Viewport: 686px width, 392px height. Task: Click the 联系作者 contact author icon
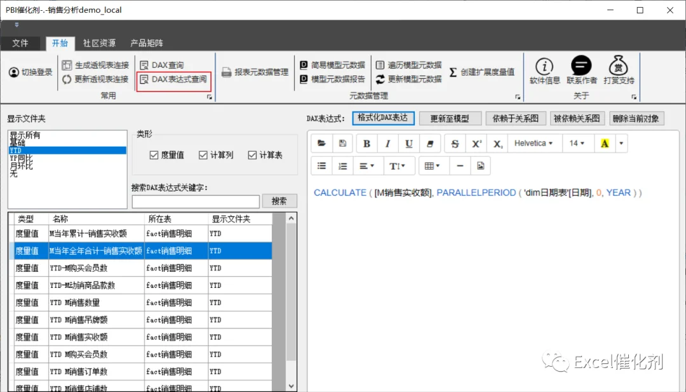coord(581,71)
